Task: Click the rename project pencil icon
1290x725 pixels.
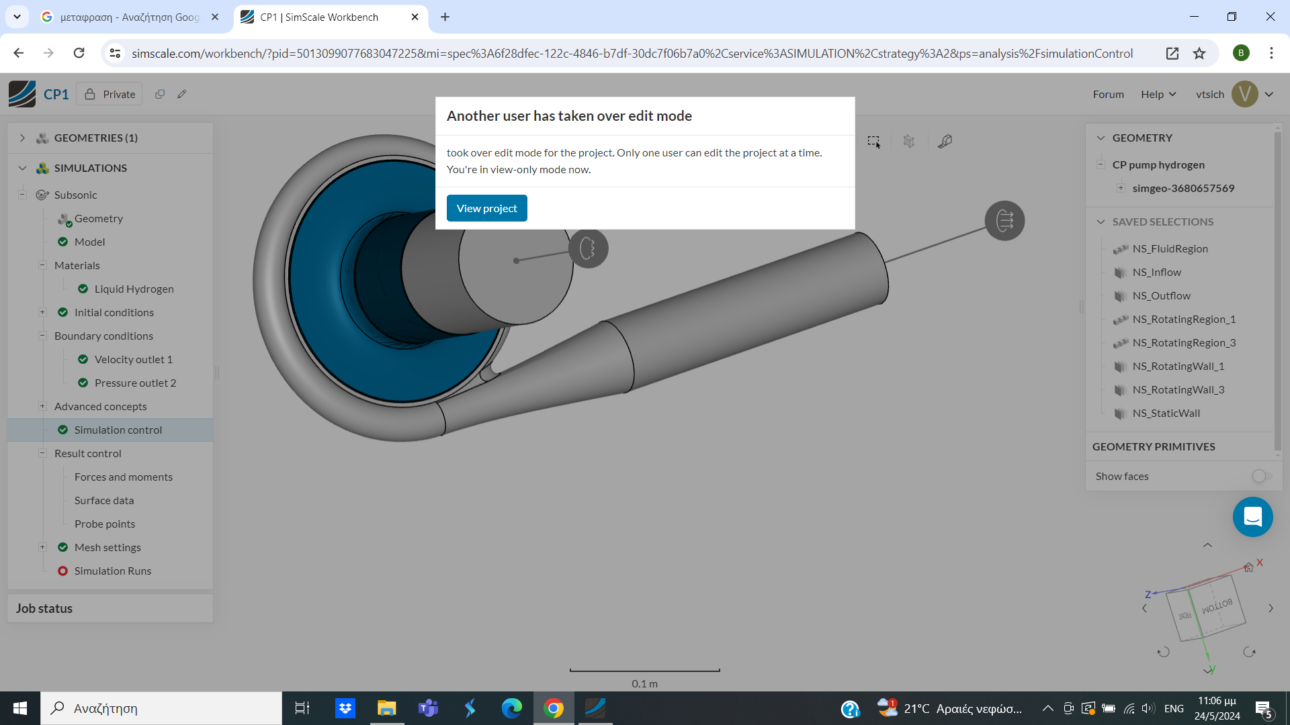Action: point(181,95)
